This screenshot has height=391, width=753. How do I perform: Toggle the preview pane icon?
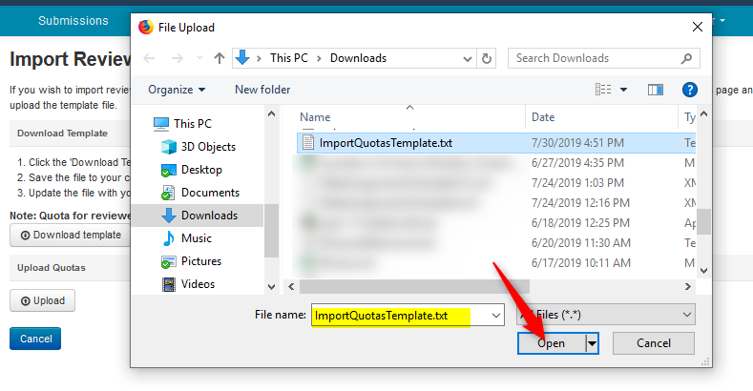click(x=655, y=90)
